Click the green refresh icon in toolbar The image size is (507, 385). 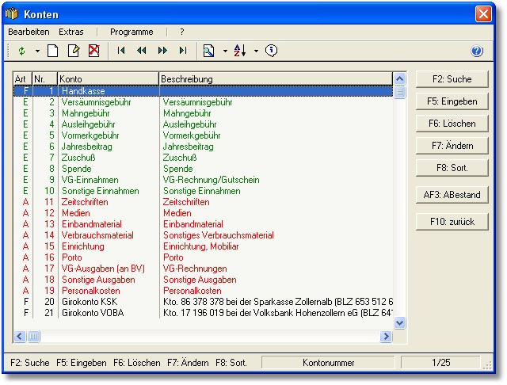[x=22, y=51]
